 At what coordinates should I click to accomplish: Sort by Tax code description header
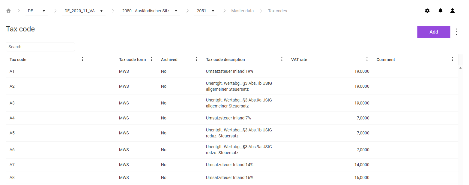click(226, 60)
